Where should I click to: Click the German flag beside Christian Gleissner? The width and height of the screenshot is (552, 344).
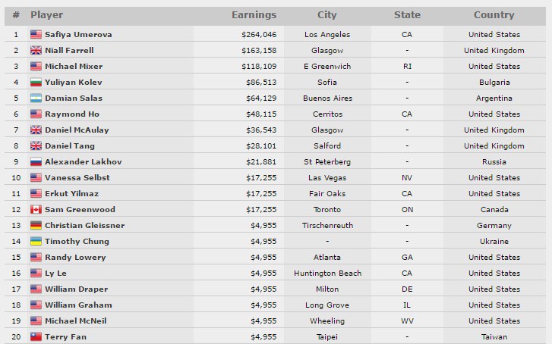tap(36, 226)
